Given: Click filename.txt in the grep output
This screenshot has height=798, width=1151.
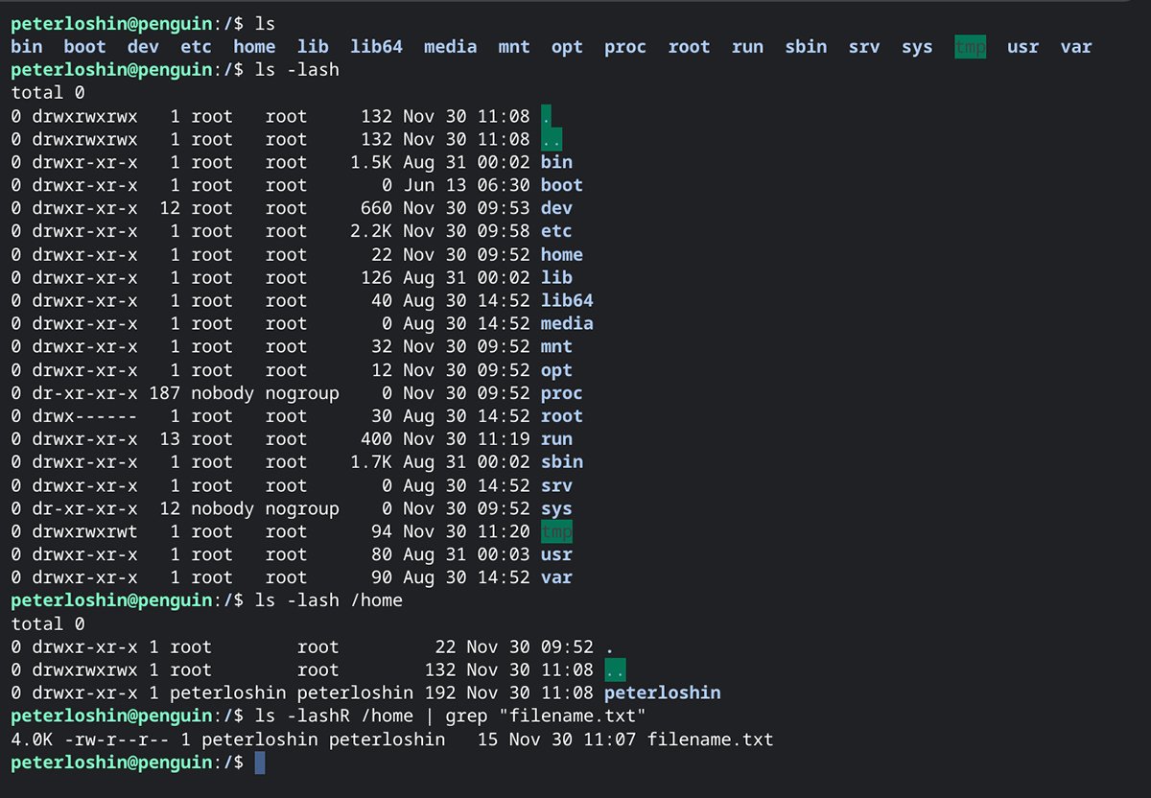Looking at the screenshot, I should [710, 739].
